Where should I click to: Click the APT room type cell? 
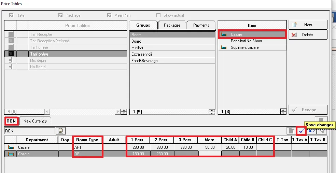click(x=87, y=147)
